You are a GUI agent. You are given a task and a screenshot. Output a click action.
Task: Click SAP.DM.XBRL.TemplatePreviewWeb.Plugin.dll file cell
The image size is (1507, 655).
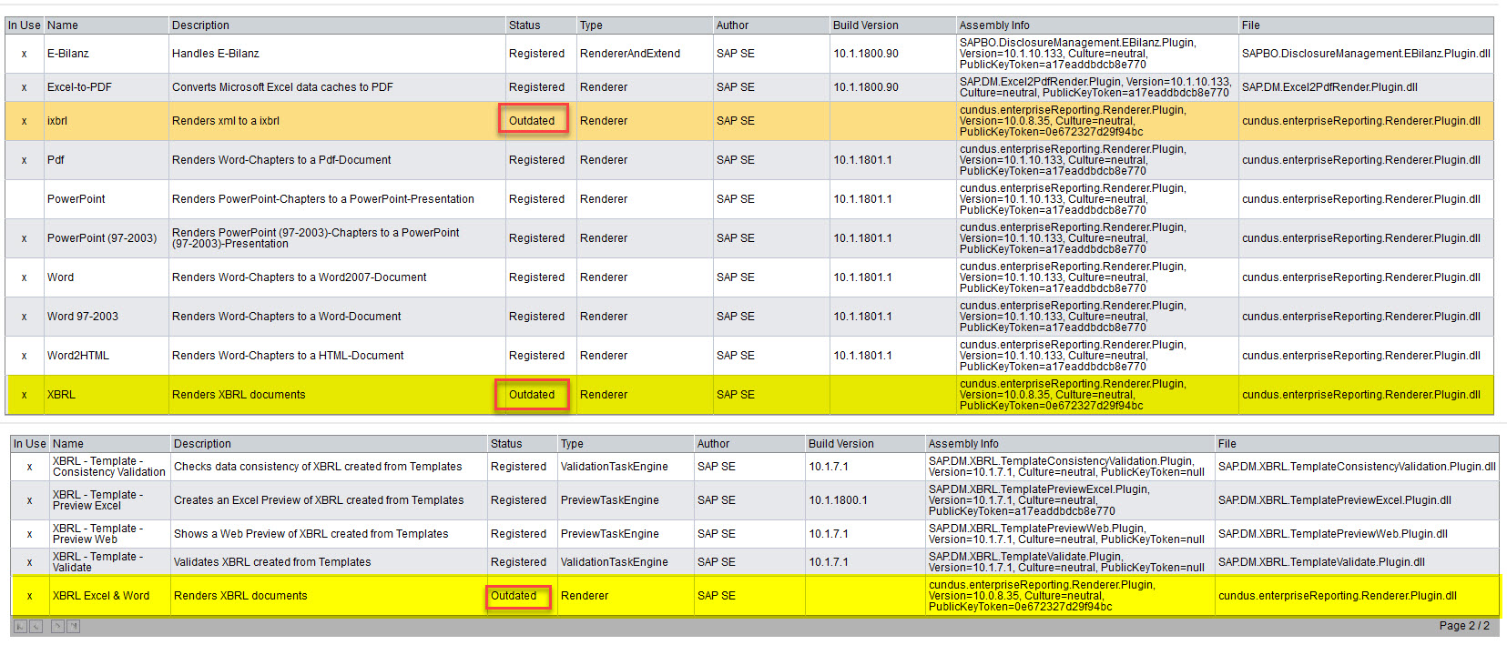click(1333, 534)
